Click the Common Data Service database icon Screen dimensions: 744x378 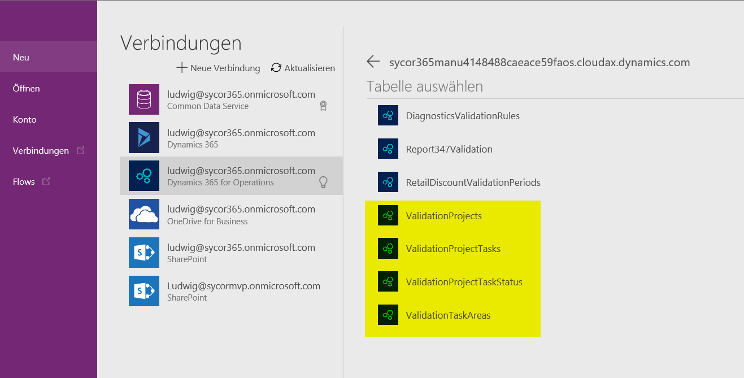click(144, 99)
